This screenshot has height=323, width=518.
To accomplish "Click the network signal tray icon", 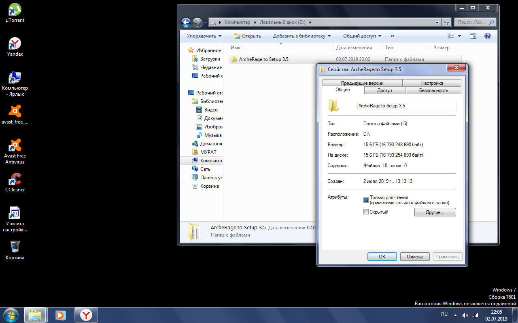I will [x=476, y=315].
